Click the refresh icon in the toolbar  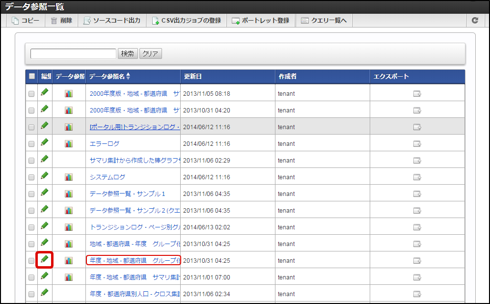coord(475,21)
